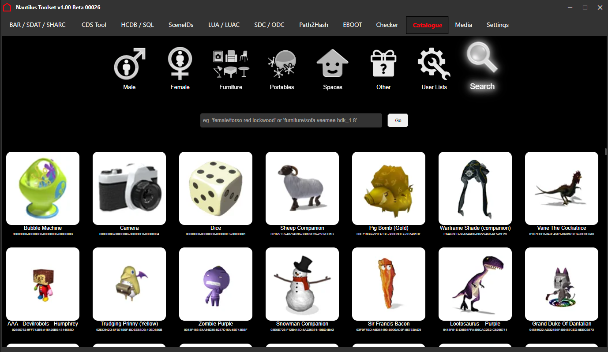Select Vane The Cockatrice thumbnail
The height and width of the screenshot is (352, 608).
click(x=562, y=188)
